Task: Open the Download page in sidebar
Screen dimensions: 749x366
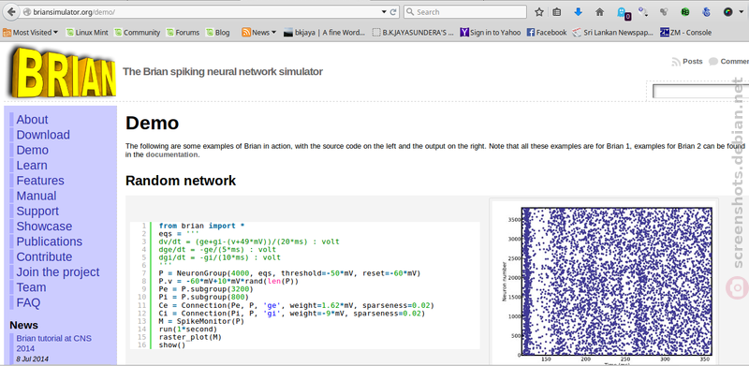Action: point(43,135)
